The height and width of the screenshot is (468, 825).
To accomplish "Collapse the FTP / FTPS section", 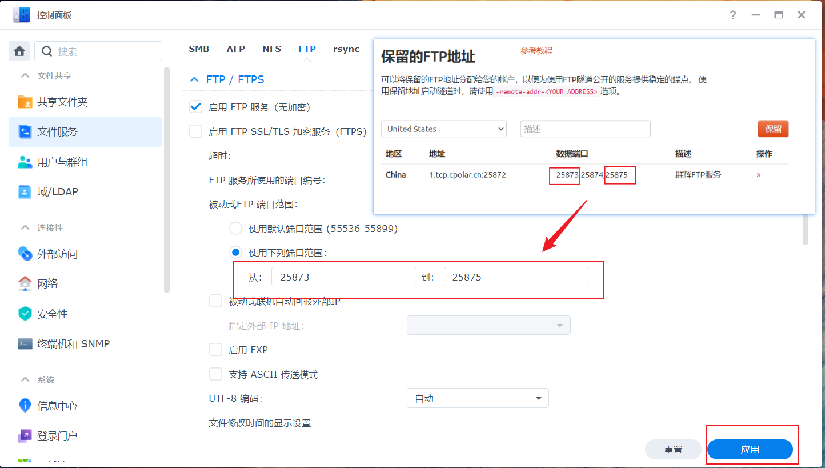I will point(195,79).
